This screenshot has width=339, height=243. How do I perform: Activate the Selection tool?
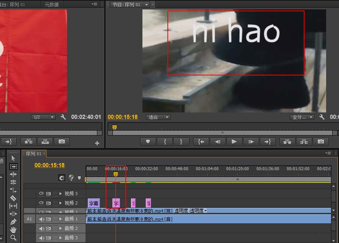click(x=13, y=157)
